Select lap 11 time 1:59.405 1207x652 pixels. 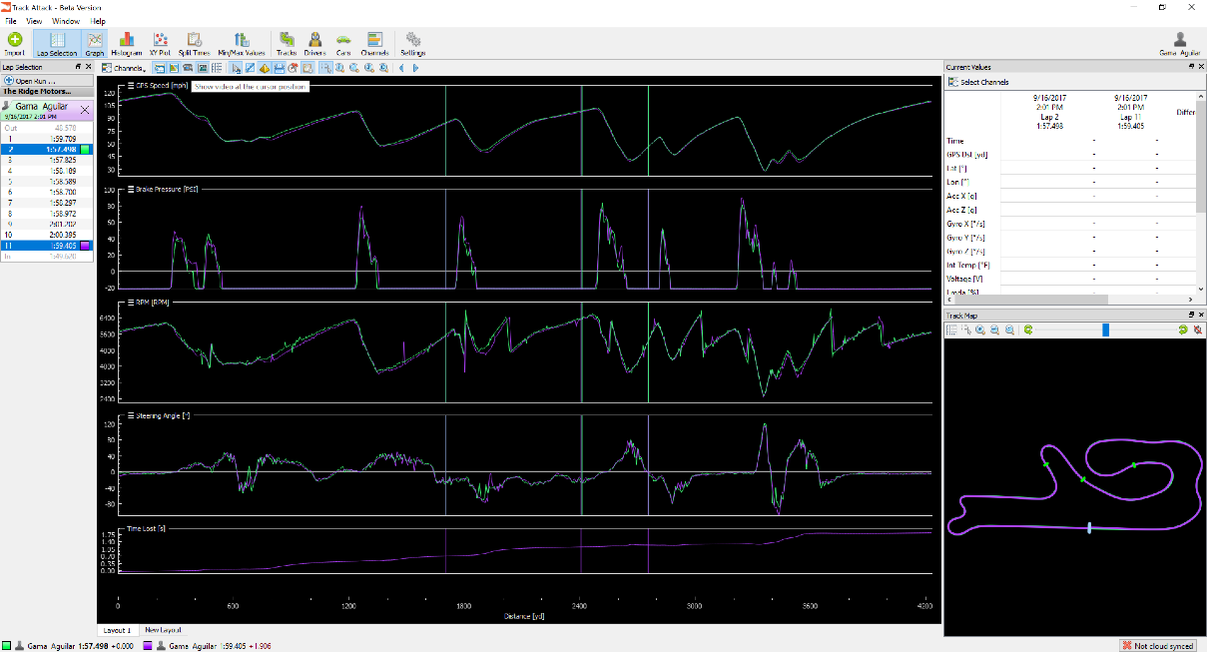click(47, 245)
